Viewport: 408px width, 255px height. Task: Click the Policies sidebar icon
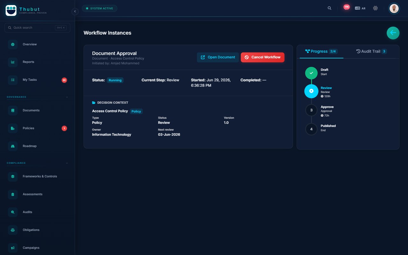pos(13,128)
